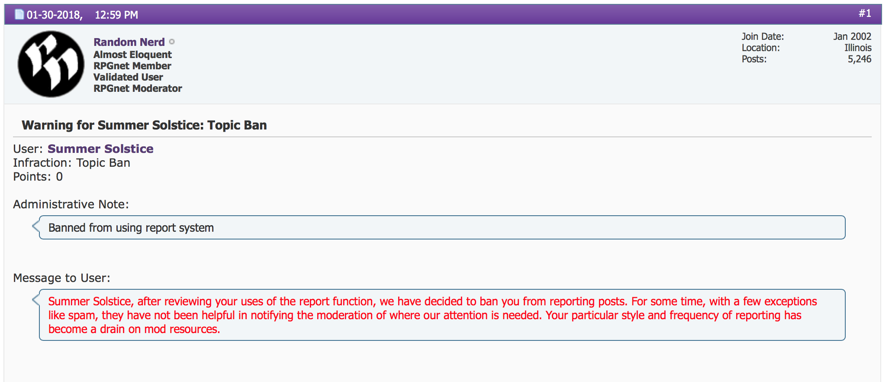Screen dimensions: 889x382
Task: Click the post document icon beside the date
Action: coord(19,14)
